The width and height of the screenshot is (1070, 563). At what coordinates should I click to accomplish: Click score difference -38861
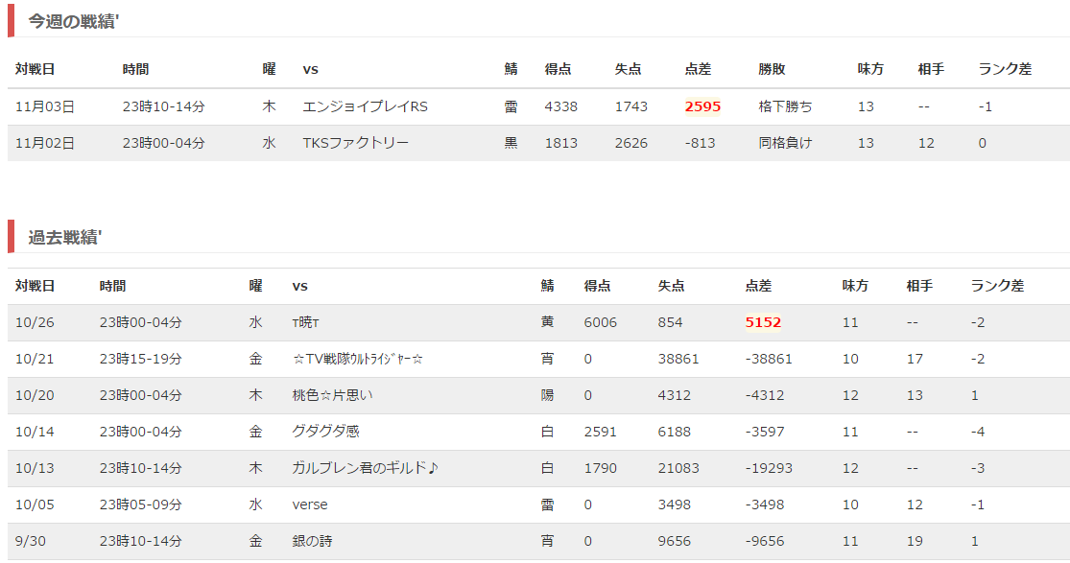pos(769,359)
